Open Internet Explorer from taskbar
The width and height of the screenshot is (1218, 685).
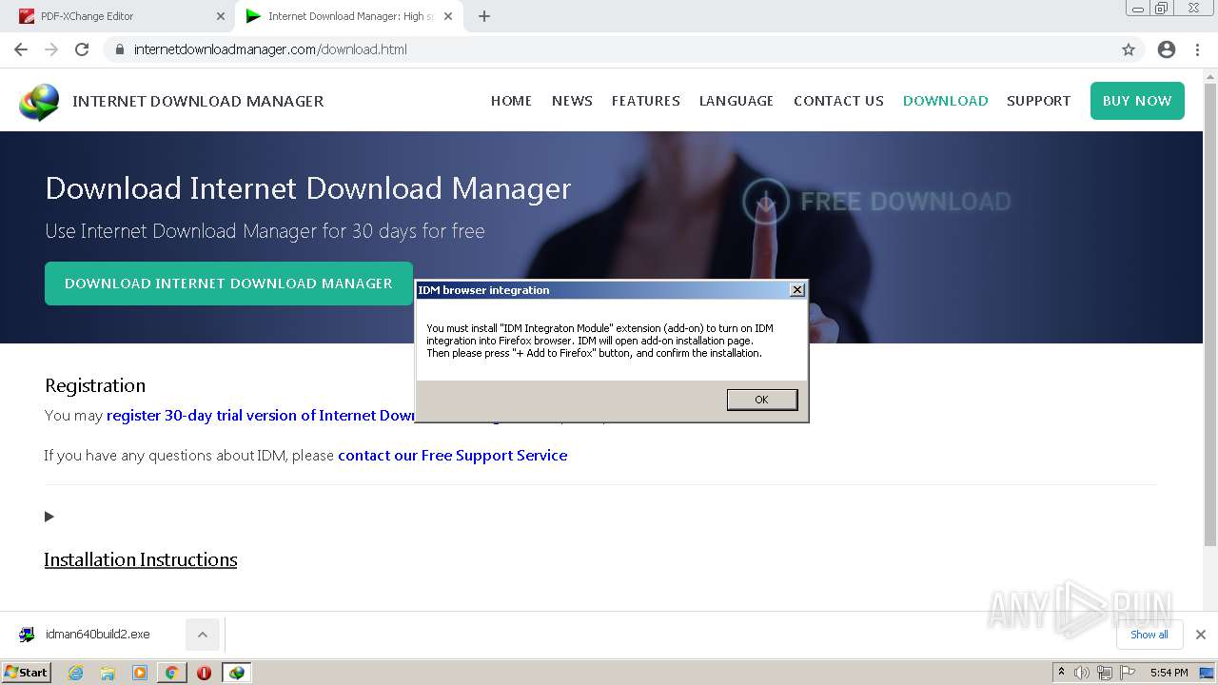point(75,673)
